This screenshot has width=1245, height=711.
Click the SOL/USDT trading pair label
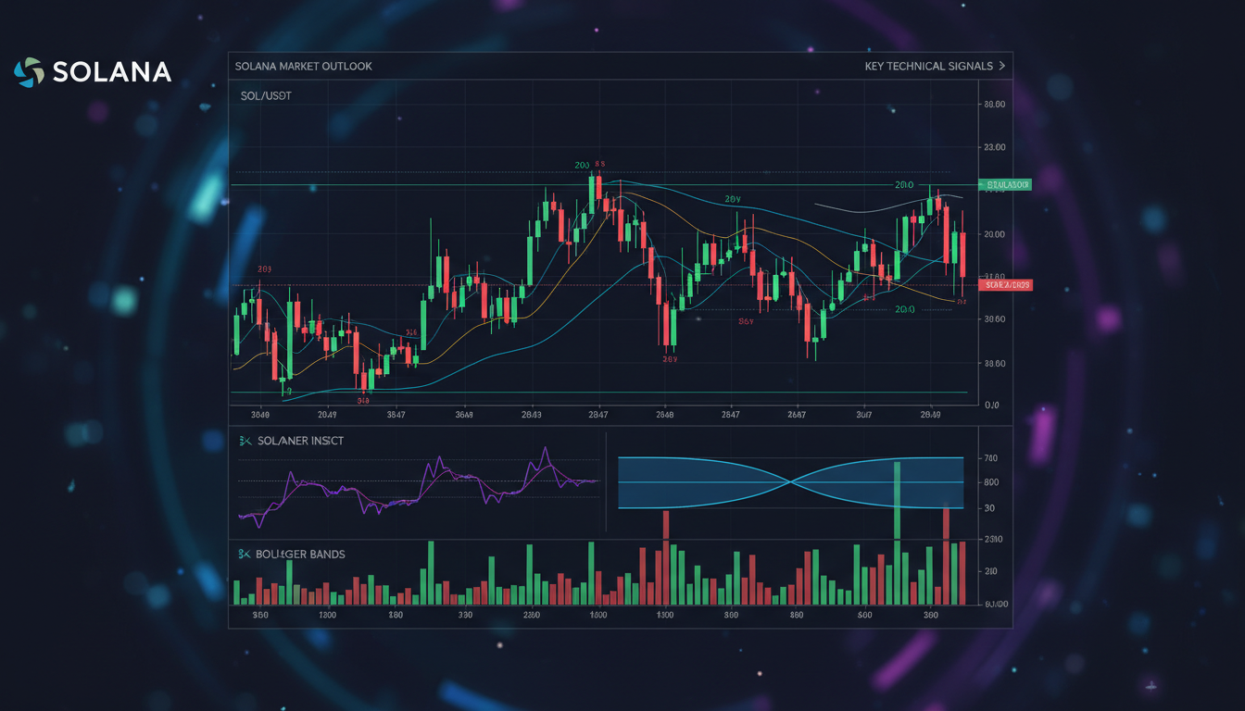point(264,96)
